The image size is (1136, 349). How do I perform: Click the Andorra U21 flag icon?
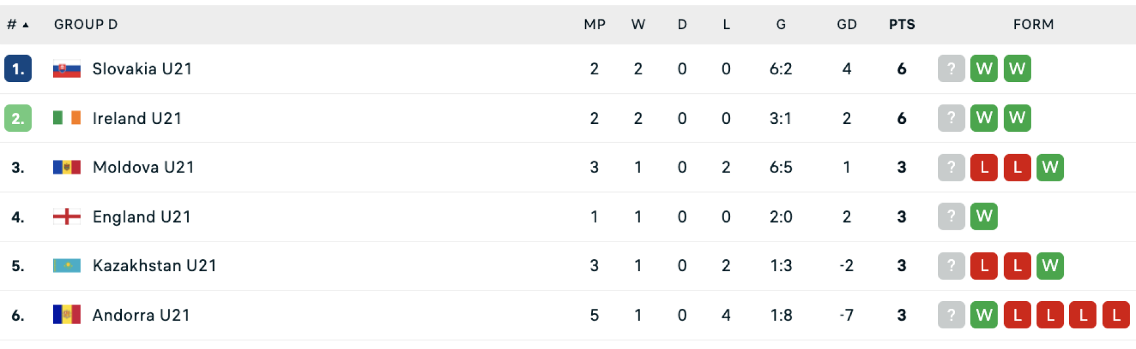click(x=66, y=315)
